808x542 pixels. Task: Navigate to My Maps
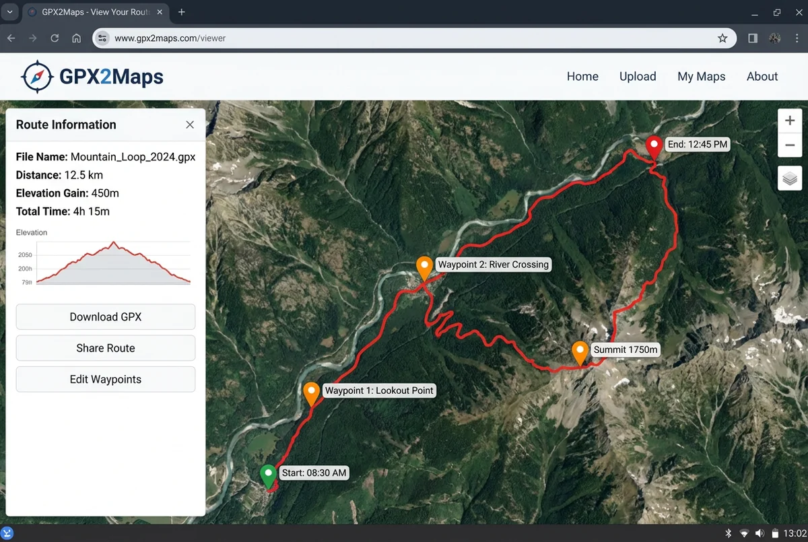click(701, 76)
